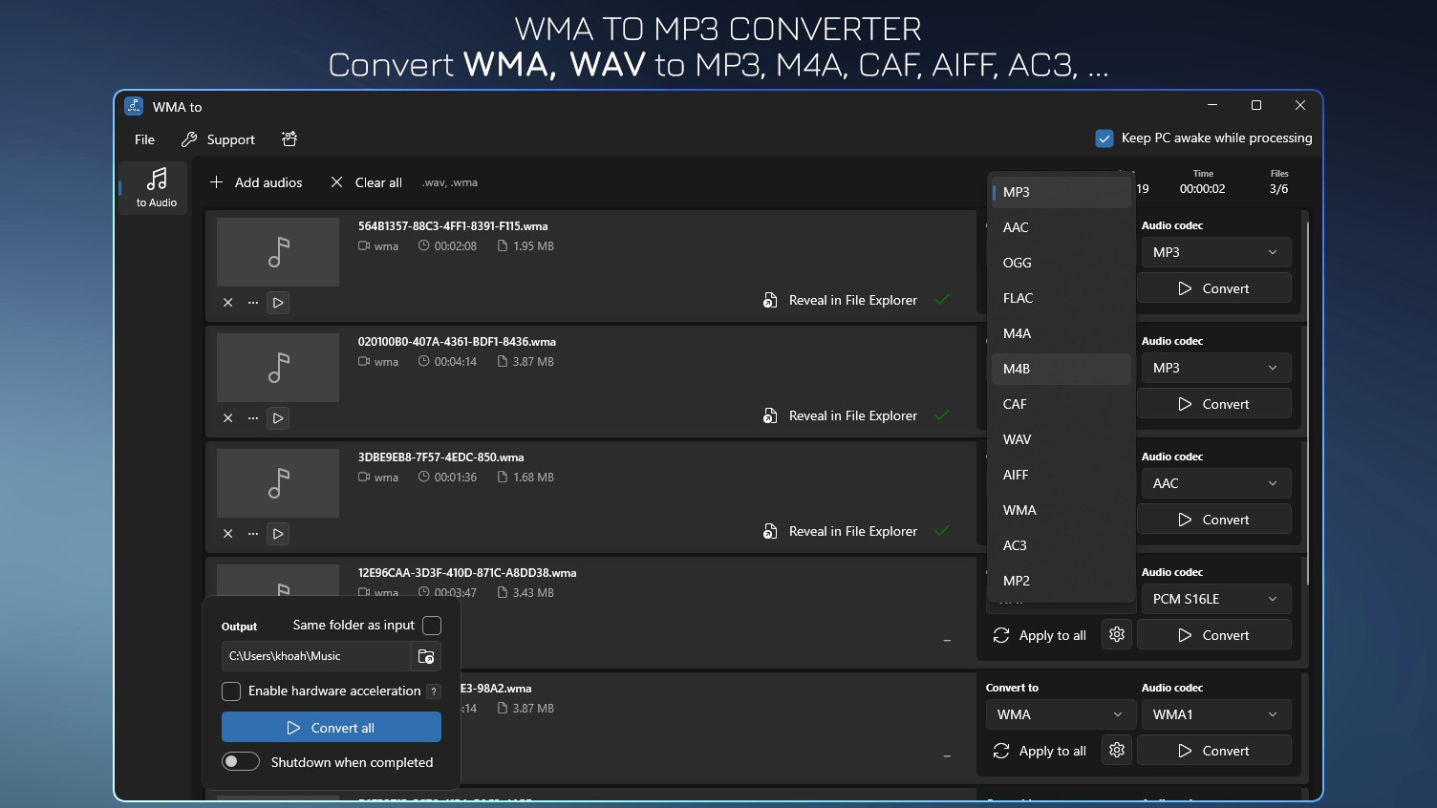
Task: Play the 564B1357 audio preview
Action: click(278, 303)
